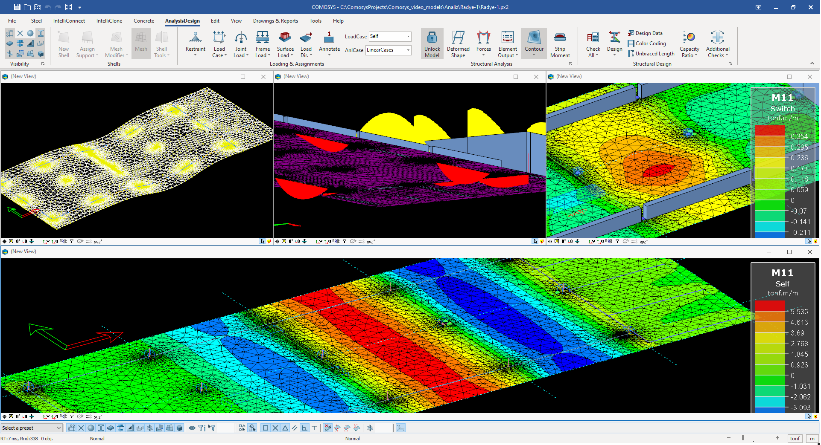
Task: Click the red 5.535 legend swatch
Action: click(771, 306)
